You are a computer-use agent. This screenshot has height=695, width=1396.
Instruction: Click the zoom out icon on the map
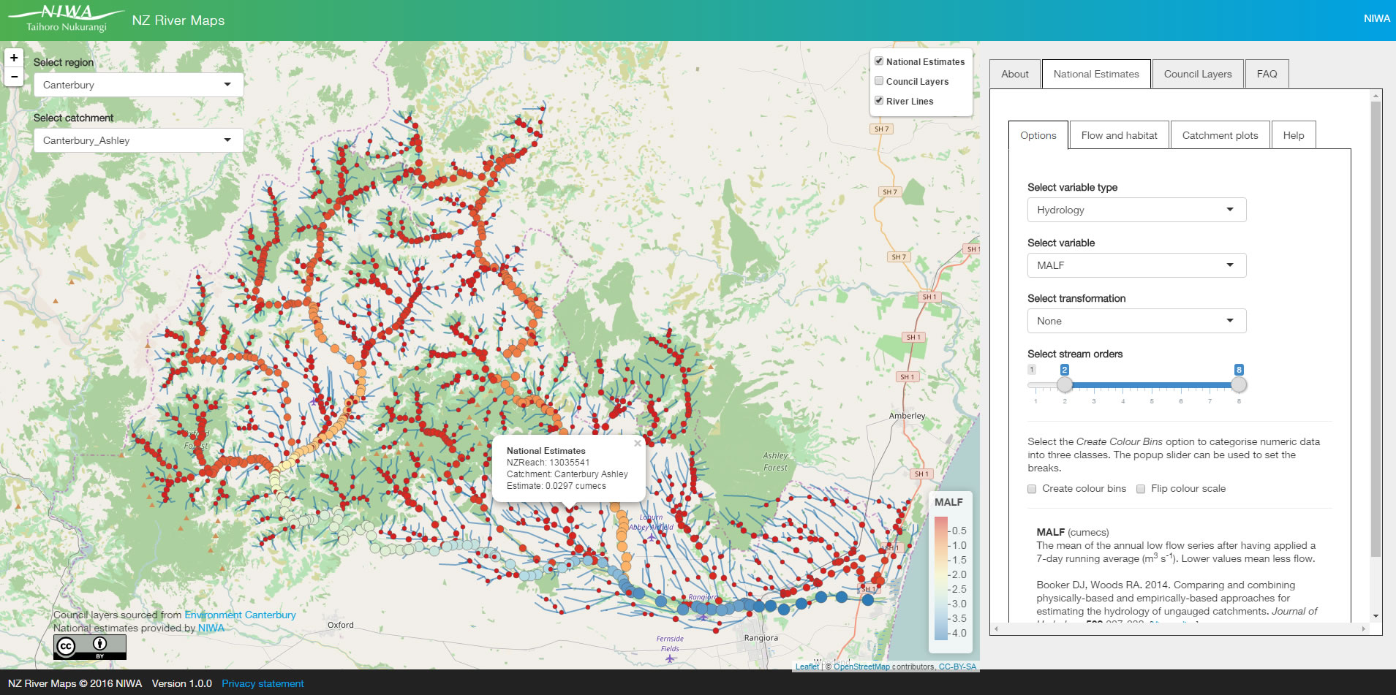13,76
